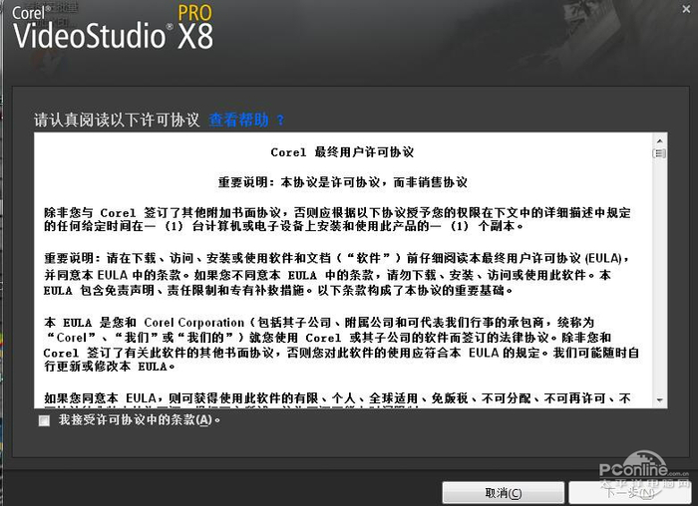This screenshot has width=698, height=506.
Task: Click the 我接受许可协议中的条款(A) label
Action: 140,419
